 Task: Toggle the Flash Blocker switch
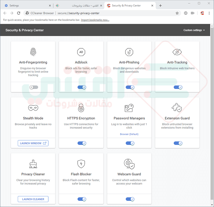(x=82, y=199)
